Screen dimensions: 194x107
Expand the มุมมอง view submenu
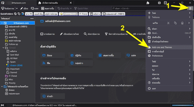(x=169, y=66)
